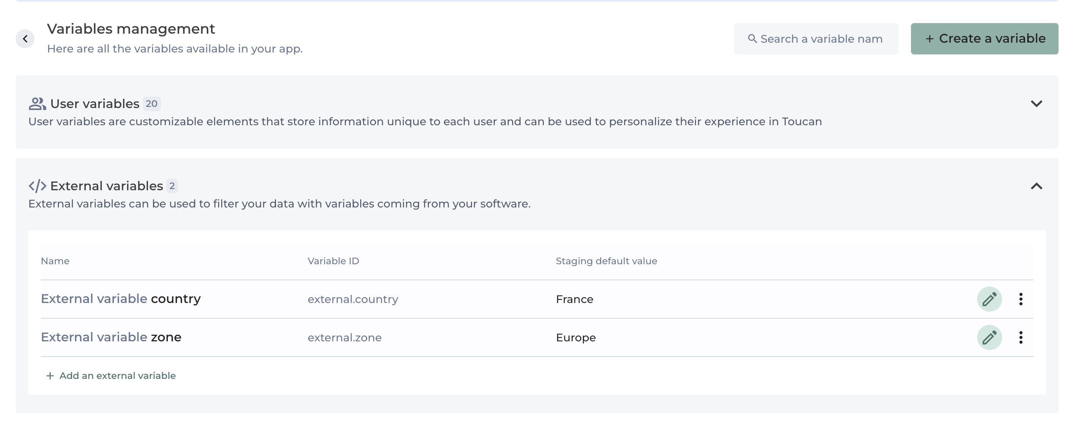Expand the User variables section
Image resolution: width=1075 pixels, height=422 pixels.
(1036, 103)
